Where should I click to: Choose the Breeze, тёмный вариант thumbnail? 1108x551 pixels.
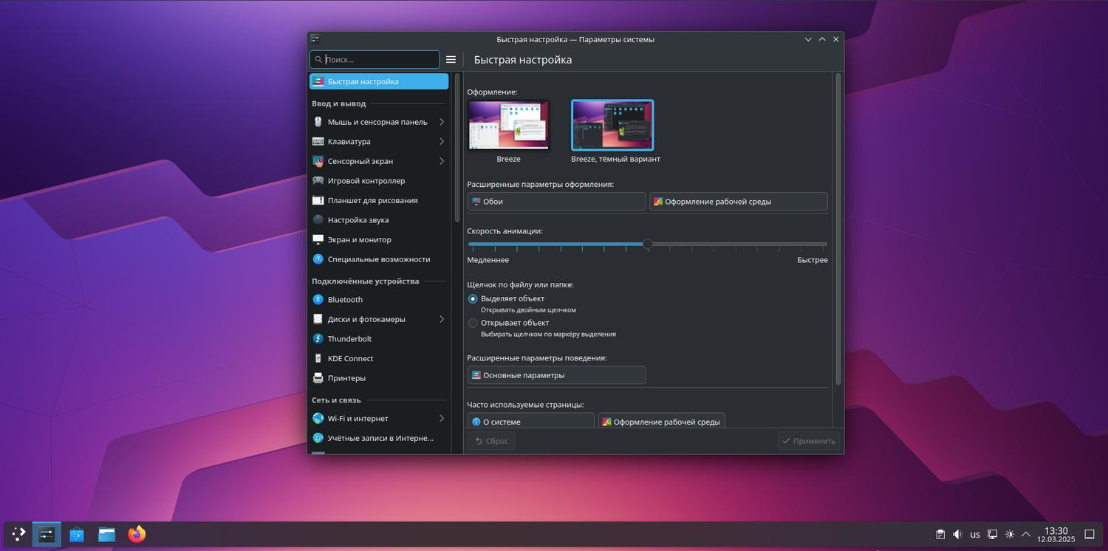pyautogui.click(x=612, y=125)
